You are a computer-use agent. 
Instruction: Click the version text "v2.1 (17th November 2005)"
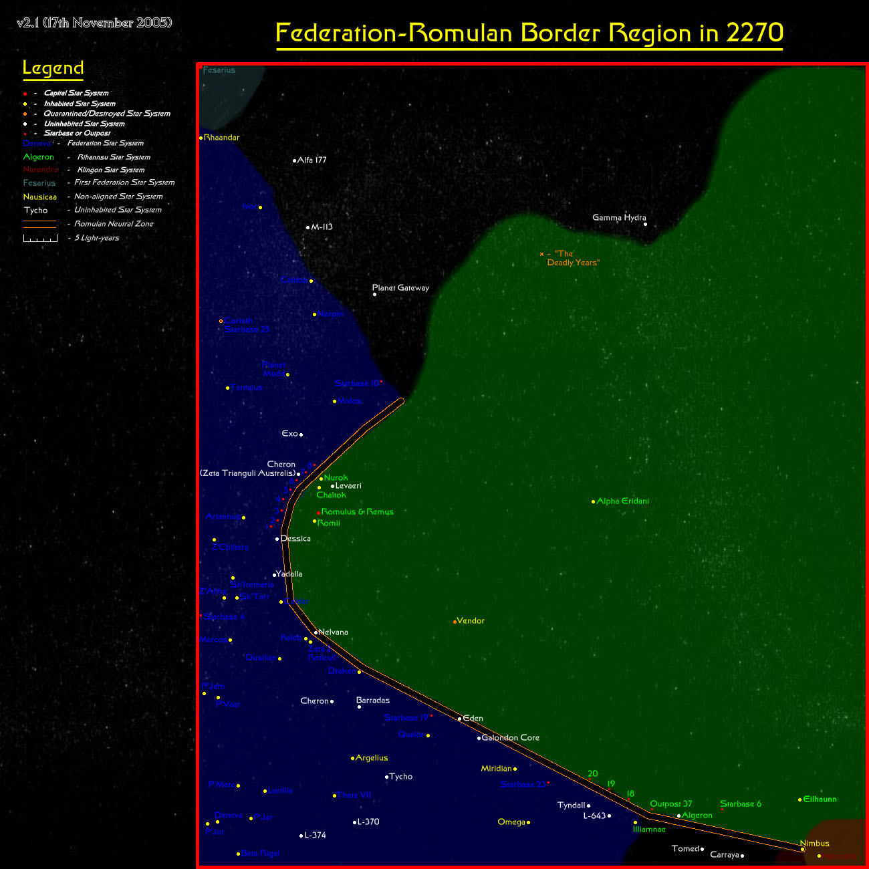point(94,23)
